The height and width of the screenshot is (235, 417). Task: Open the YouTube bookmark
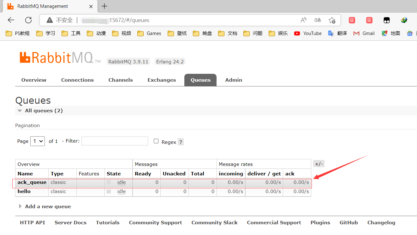pyautogui.click(x=308, y=33)
